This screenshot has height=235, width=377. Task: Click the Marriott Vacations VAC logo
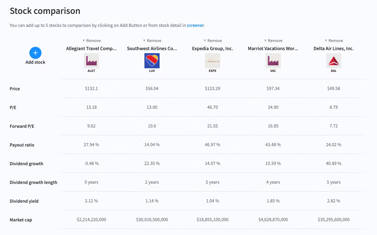point(273,61)
